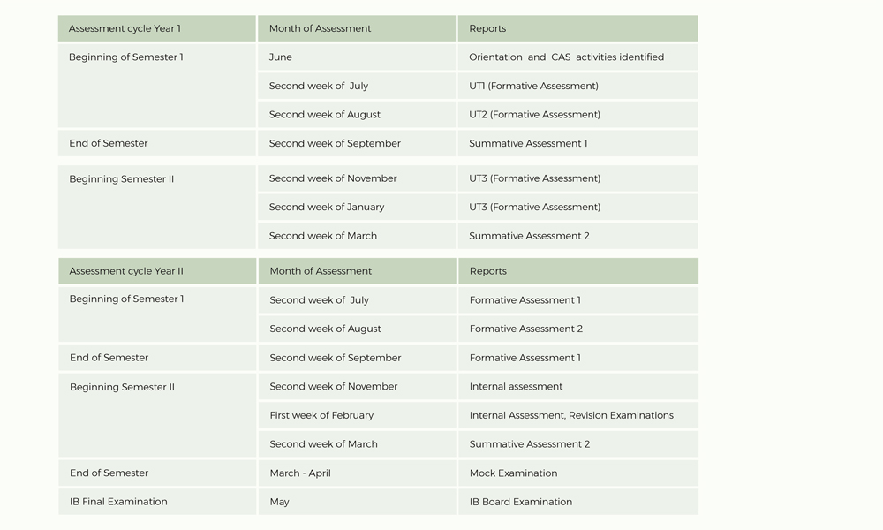Select the 'Beginning Semester II' cell in Year 1
883x530 pixels.
157,207
